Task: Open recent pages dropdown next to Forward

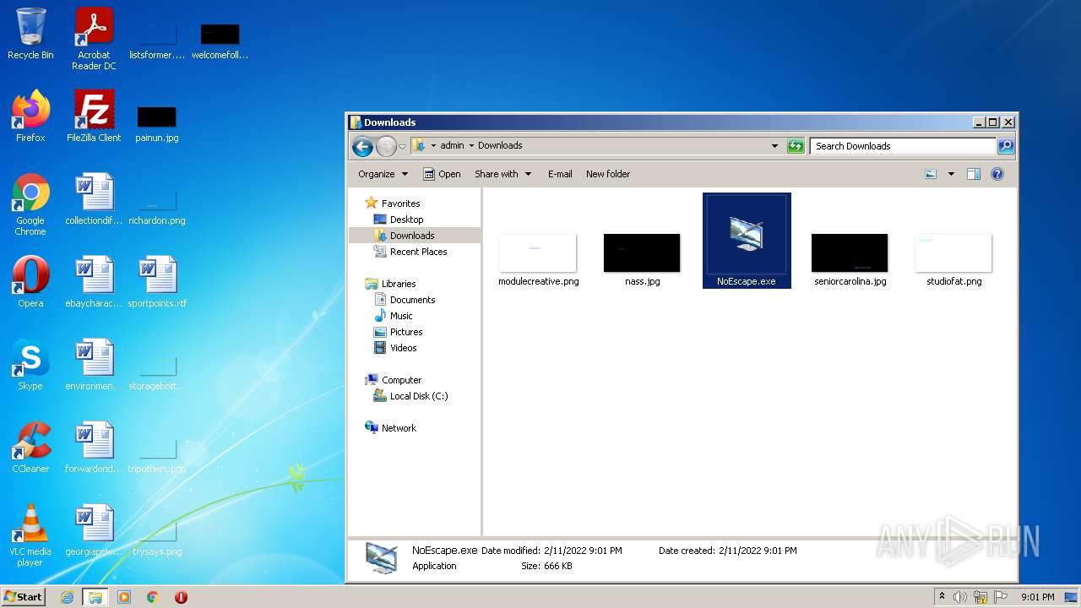Action: tap(403, 146)
